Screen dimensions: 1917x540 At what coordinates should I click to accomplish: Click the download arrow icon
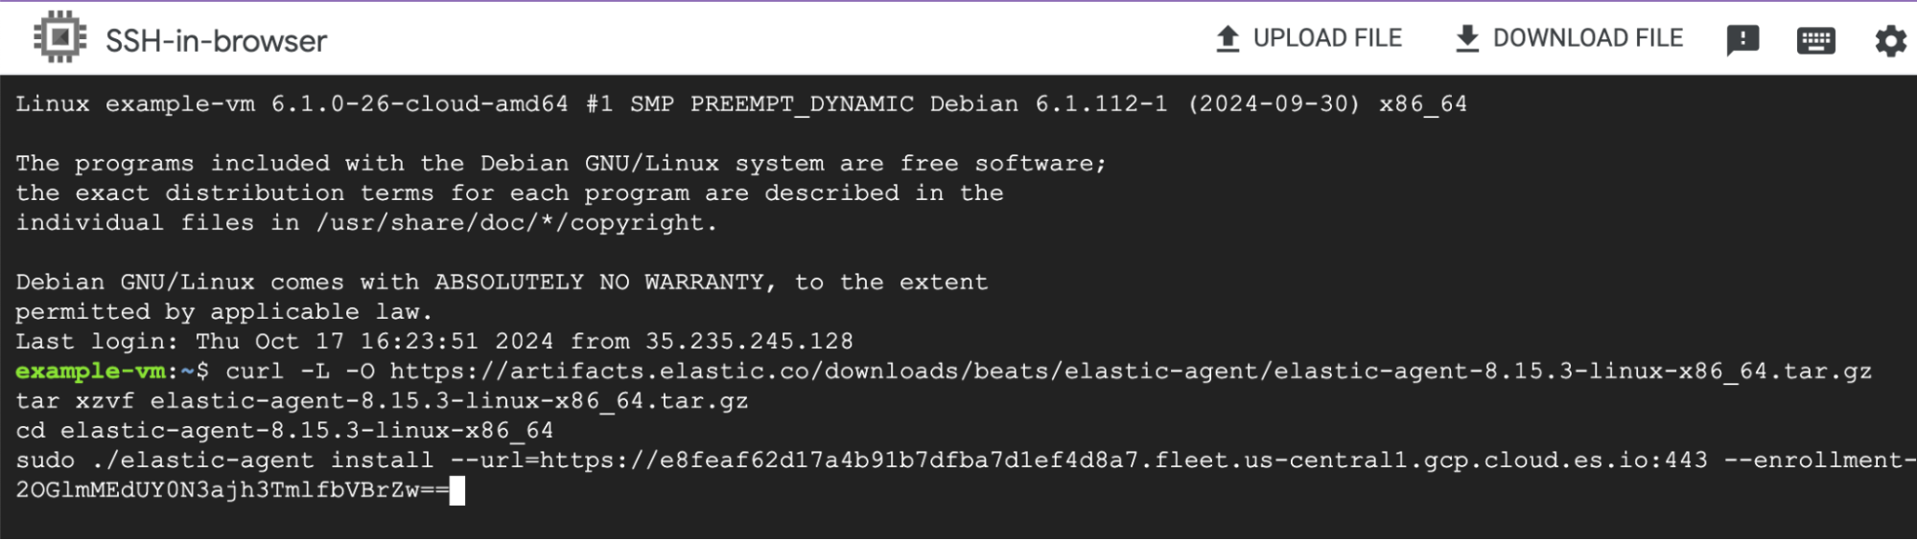point(1467,38)
